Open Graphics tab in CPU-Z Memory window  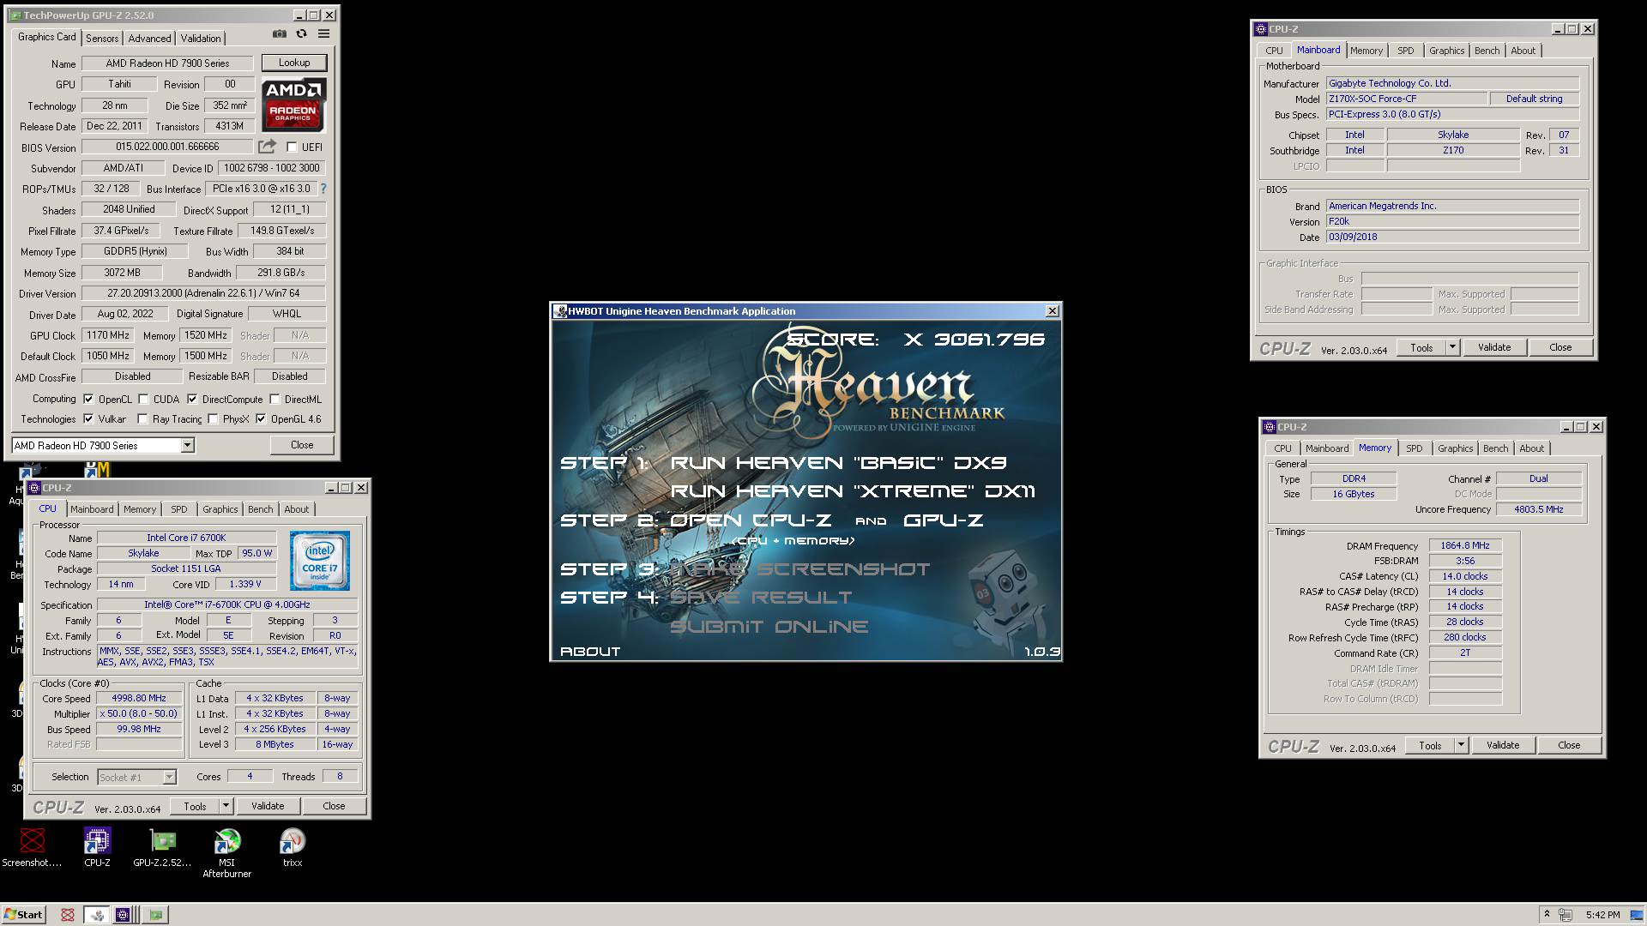coord(1455,448)
